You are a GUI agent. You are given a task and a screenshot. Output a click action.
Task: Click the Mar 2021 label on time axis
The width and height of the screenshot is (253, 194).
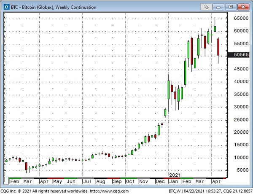coord(200,182)
